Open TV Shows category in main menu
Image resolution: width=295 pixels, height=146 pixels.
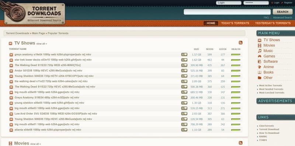coord(271,40)
